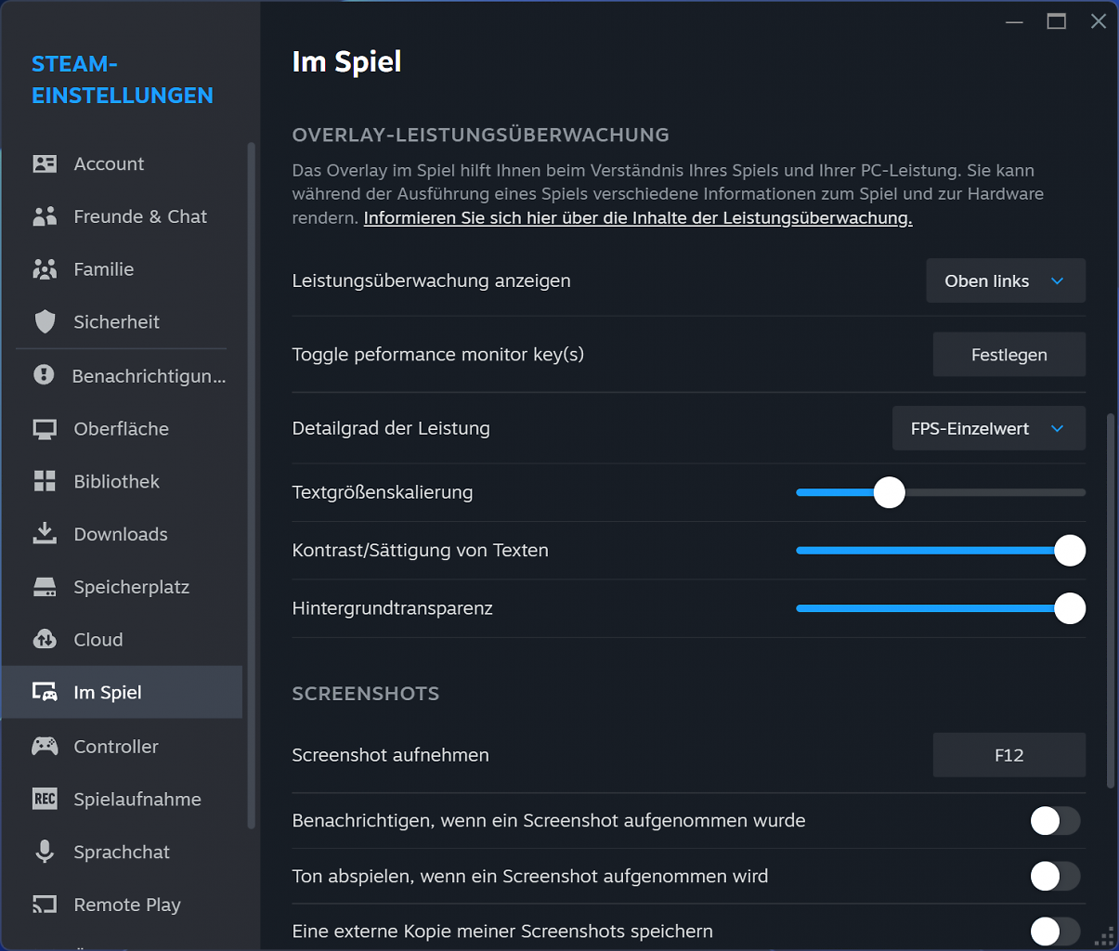Minimize the Steam settings window

click(x=1014, y=21)
